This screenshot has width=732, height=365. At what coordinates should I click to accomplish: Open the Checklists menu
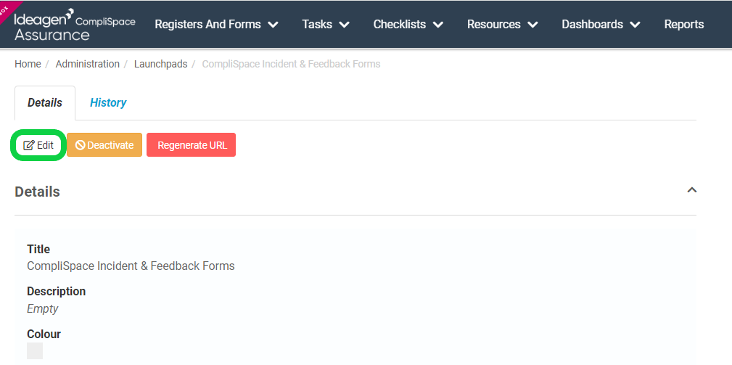(408, 24)
